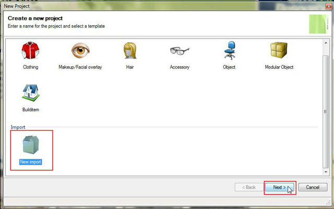Viewport: 334px width, 209px height.
Task: Select the Accessory glasses icon
Action: click(180, 51)
